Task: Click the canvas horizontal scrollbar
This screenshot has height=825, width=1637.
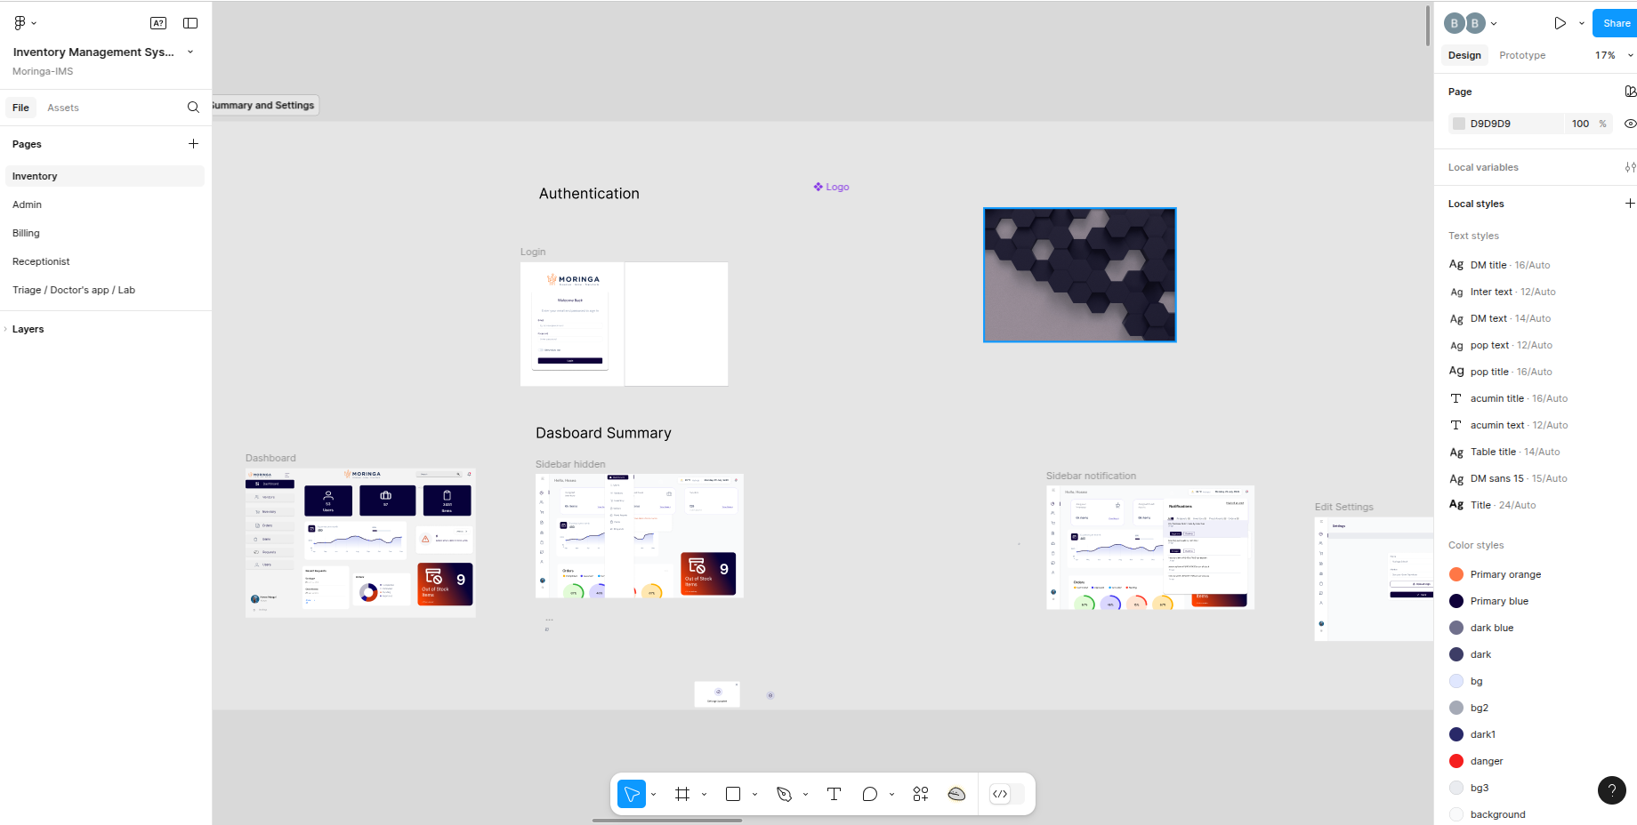Action: pos(667,821)
